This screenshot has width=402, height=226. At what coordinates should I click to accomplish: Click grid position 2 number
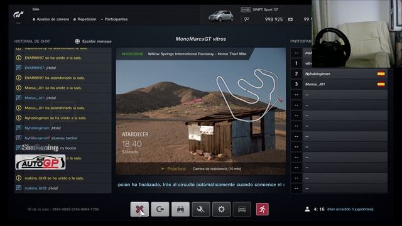(296, 74)
